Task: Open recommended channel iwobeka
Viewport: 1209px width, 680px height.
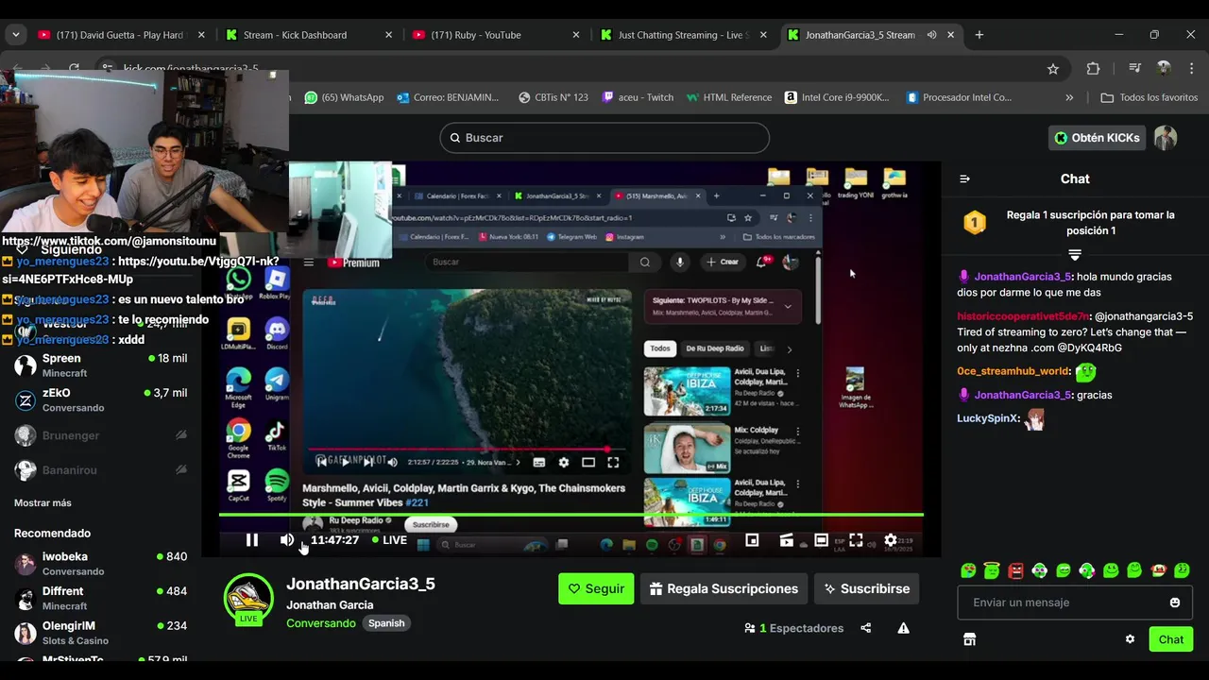Action: tap(100, 564)
